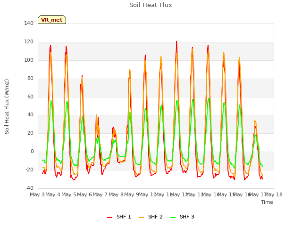This screenshot has height=226, width=302.
Task: Click the -40 y-axis tick label
Action: (29, 188)
